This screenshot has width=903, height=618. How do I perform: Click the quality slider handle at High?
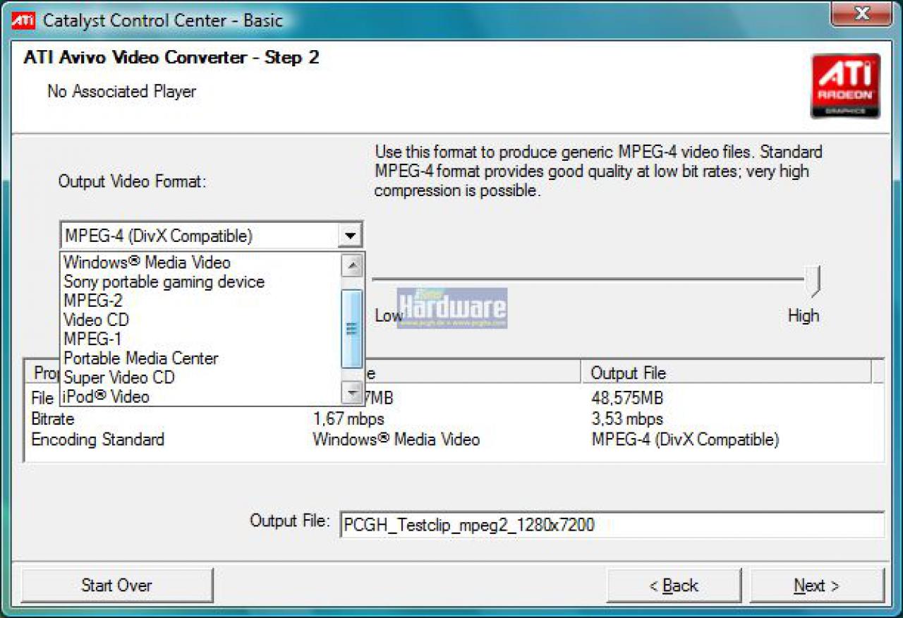(814, 281)
